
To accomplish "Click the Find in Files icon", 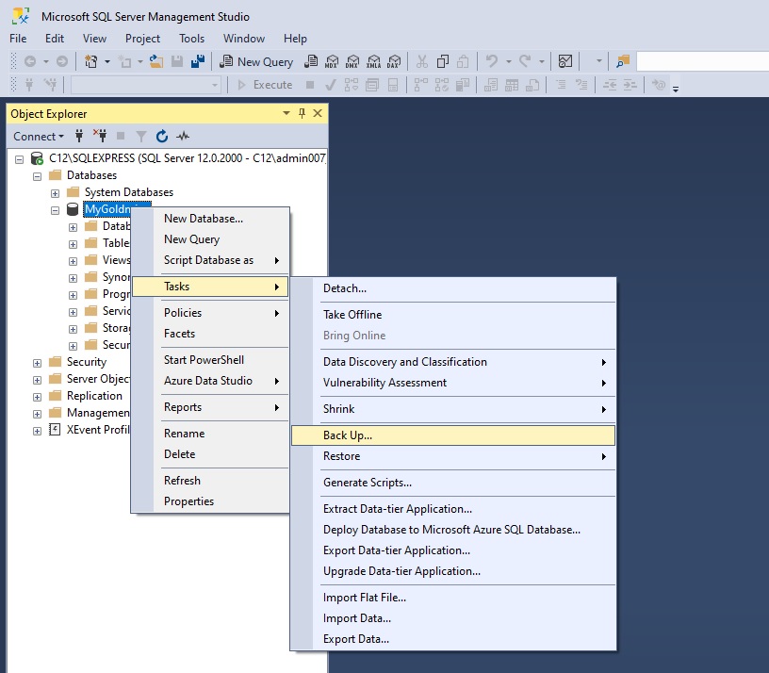I will (x=622, y=62).
